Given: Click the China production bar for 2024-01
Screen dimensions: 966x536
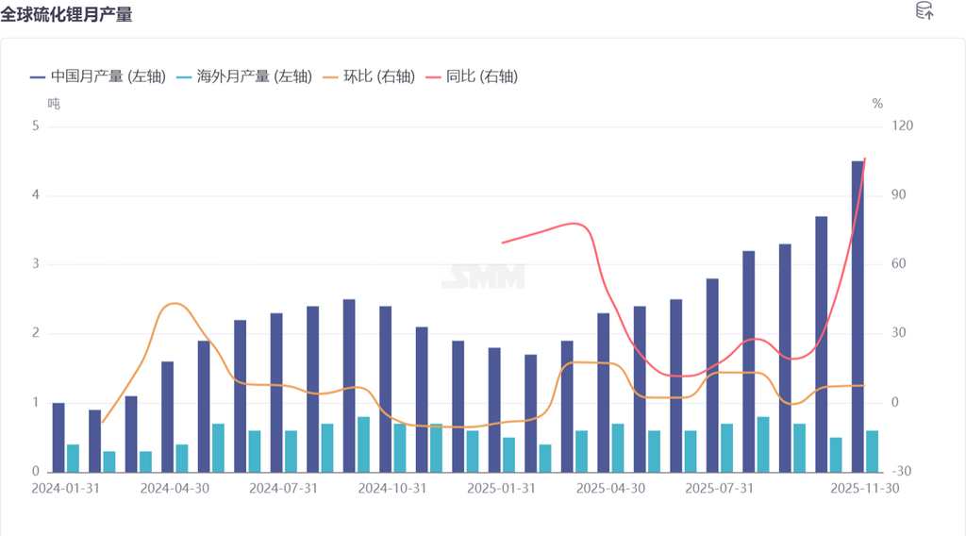Looking at the screenshot, I should pyautogui.click(x=58, y=437).
